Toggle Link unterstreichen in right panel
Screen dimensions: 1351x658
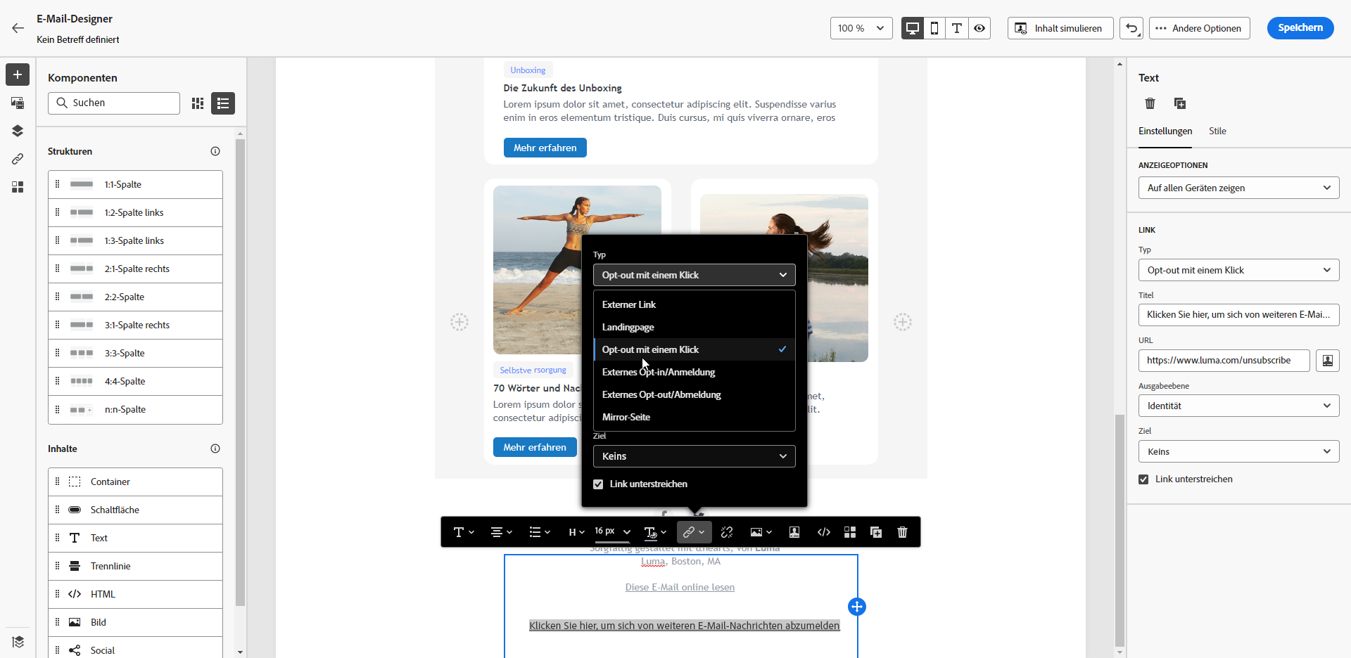point(1143,479)
